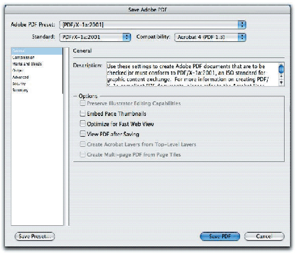
Task: Toggle Create Multi-page PDF from Page Tiles
Action: [x=83, y=154]
